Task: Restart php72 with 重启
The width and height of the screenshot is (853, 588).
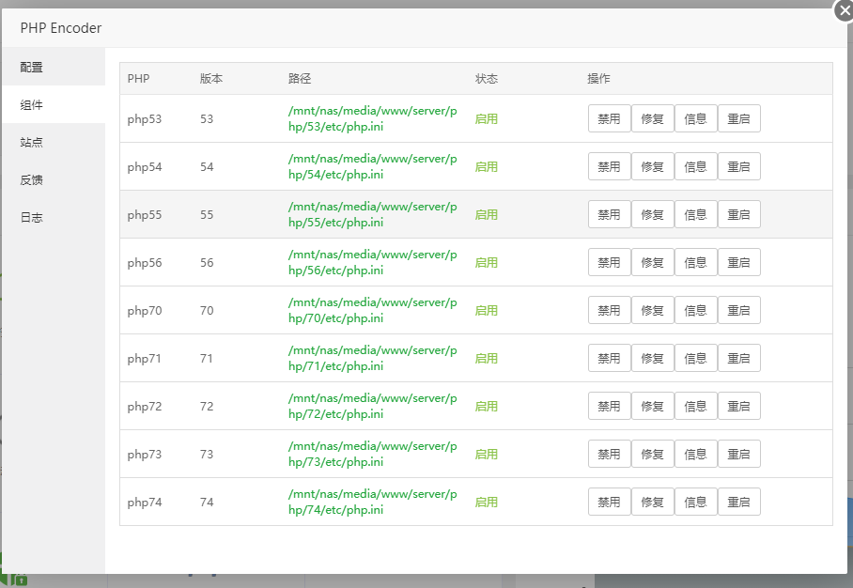Action: coord(738,406)
